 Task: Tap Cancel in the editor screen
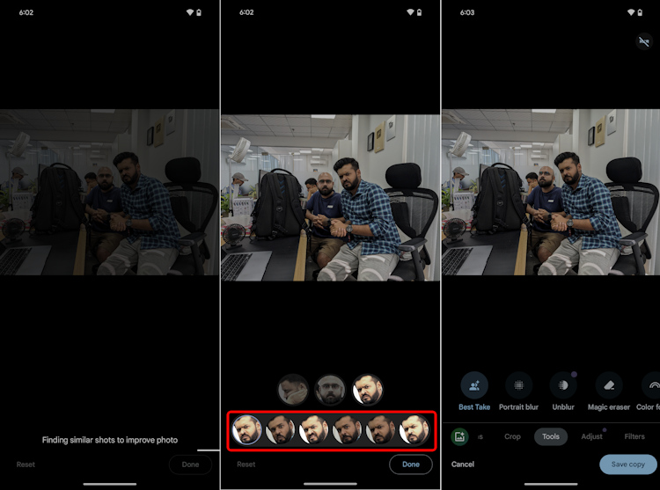point(463,464)
